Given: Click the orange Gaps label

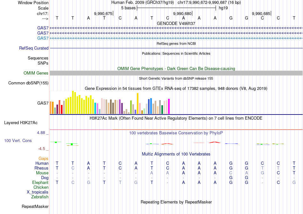Looking at the screenshot, I should 43,159.
